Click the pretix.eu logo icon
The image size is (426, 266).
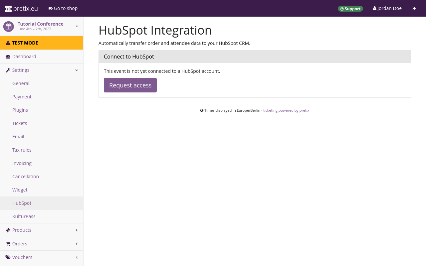click(x=8, y=9)
